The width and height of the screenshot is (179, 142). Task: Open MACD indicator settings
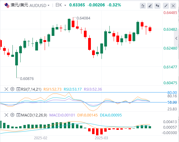pos(12,115)
